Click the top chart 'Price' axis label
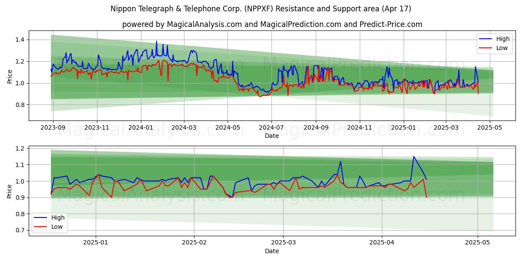Image resolution: width=522 pixels, height=261 pixels. (10, 76)
